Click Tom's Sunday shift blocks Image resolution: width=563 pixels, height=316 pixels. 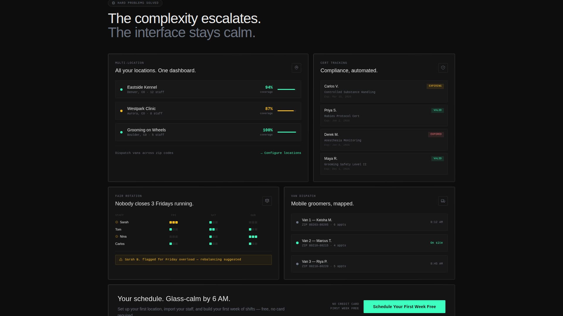pos(253,230)
